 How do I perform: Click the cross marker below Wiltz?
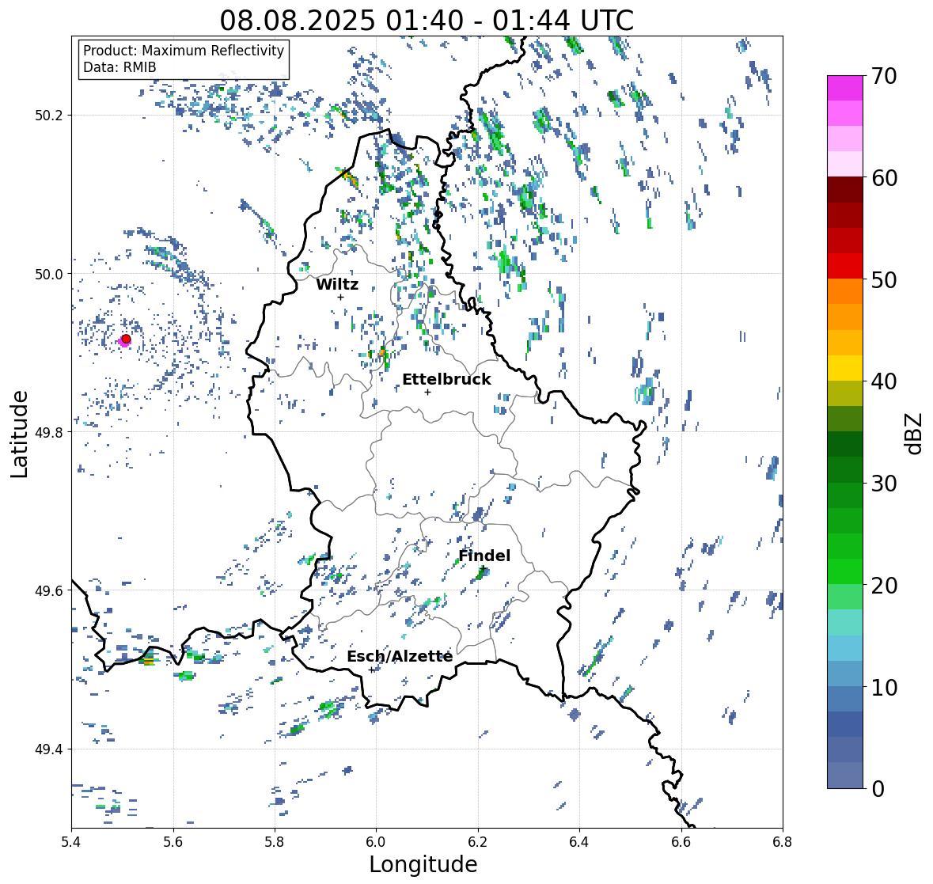[340, 297]
